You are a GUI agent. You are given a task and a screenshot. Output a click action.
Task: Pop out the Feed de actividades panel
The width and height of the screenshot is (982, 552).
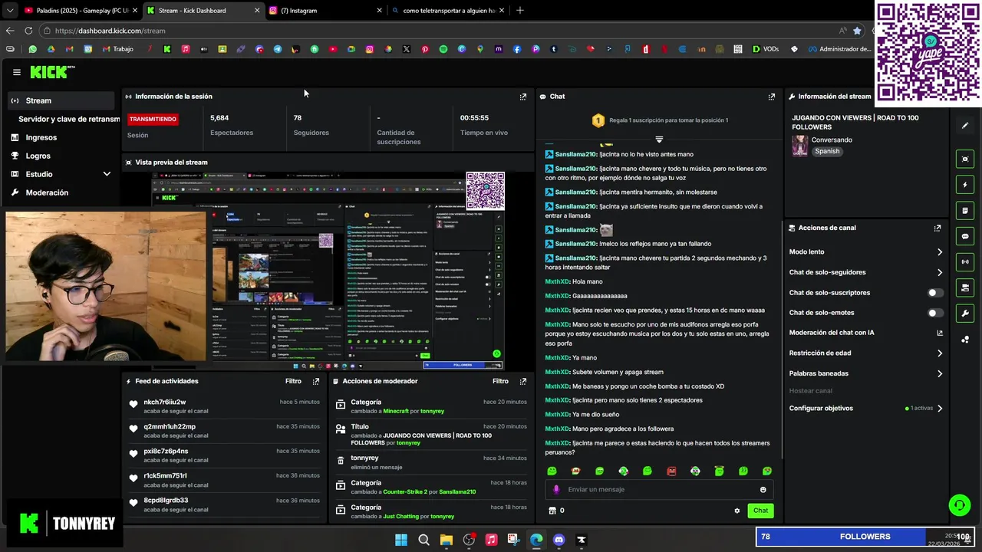tap(316, 381)
